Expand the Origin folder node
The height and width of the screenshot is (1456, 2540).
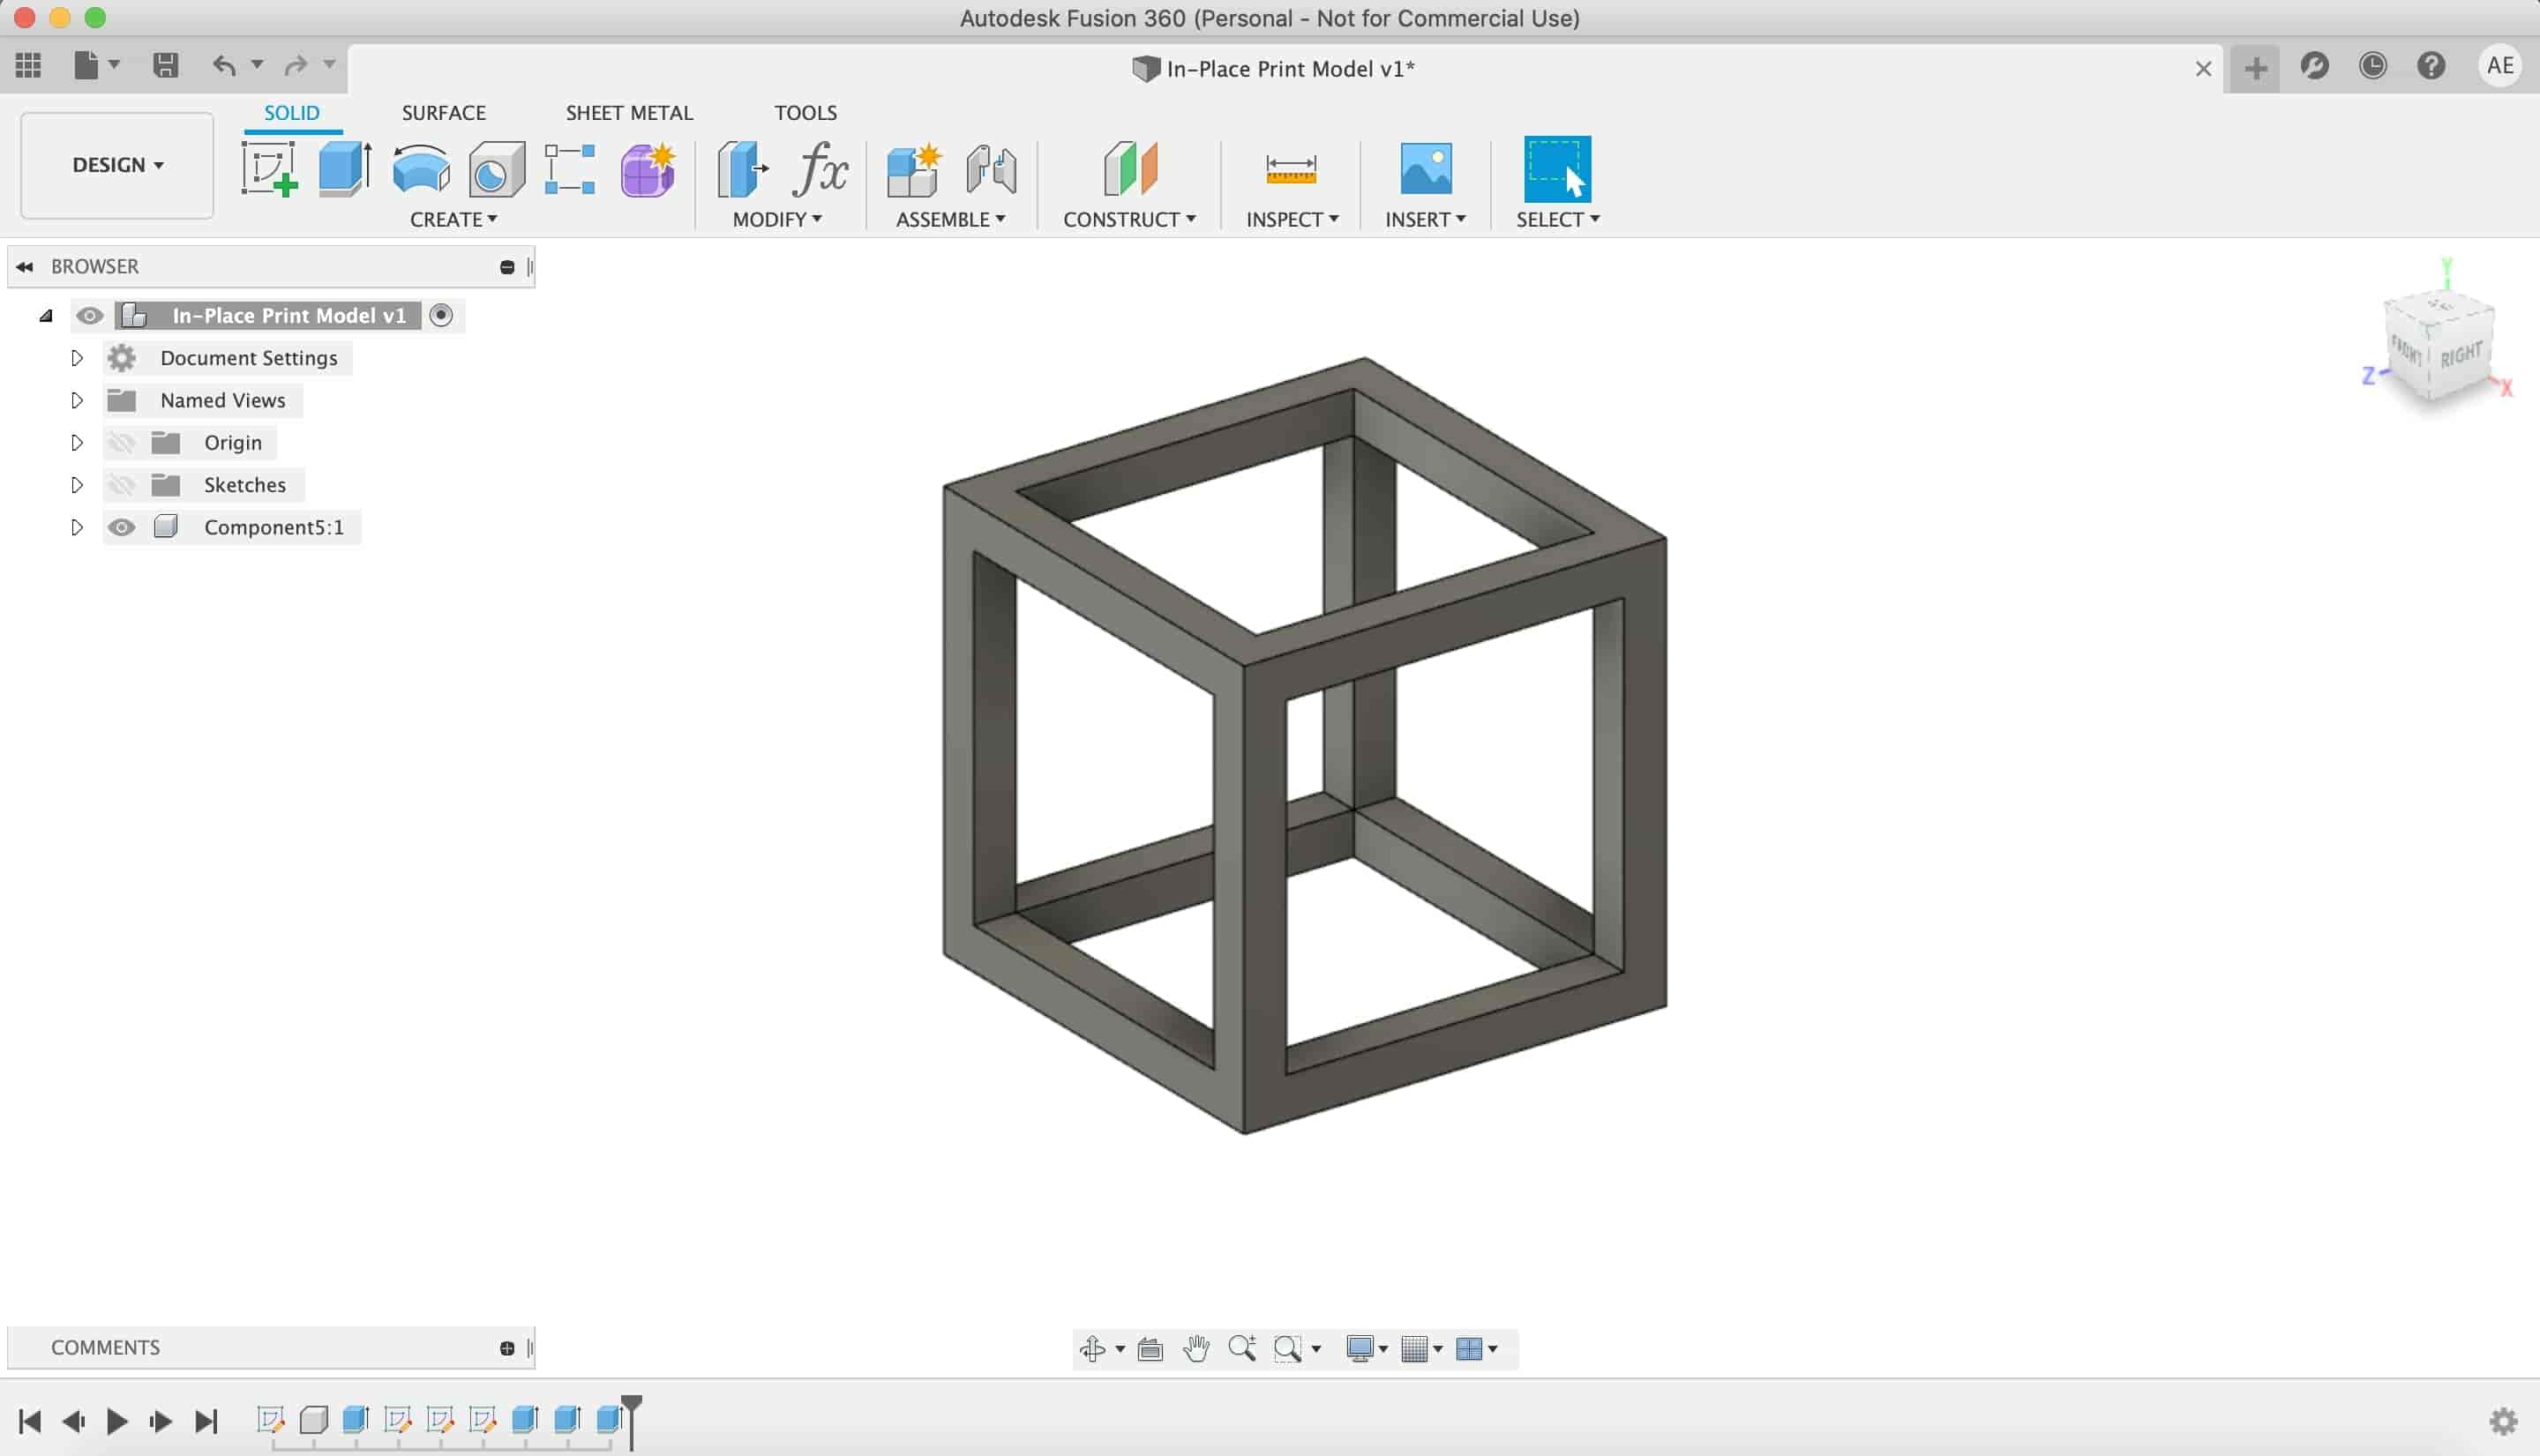click(77, 442)
